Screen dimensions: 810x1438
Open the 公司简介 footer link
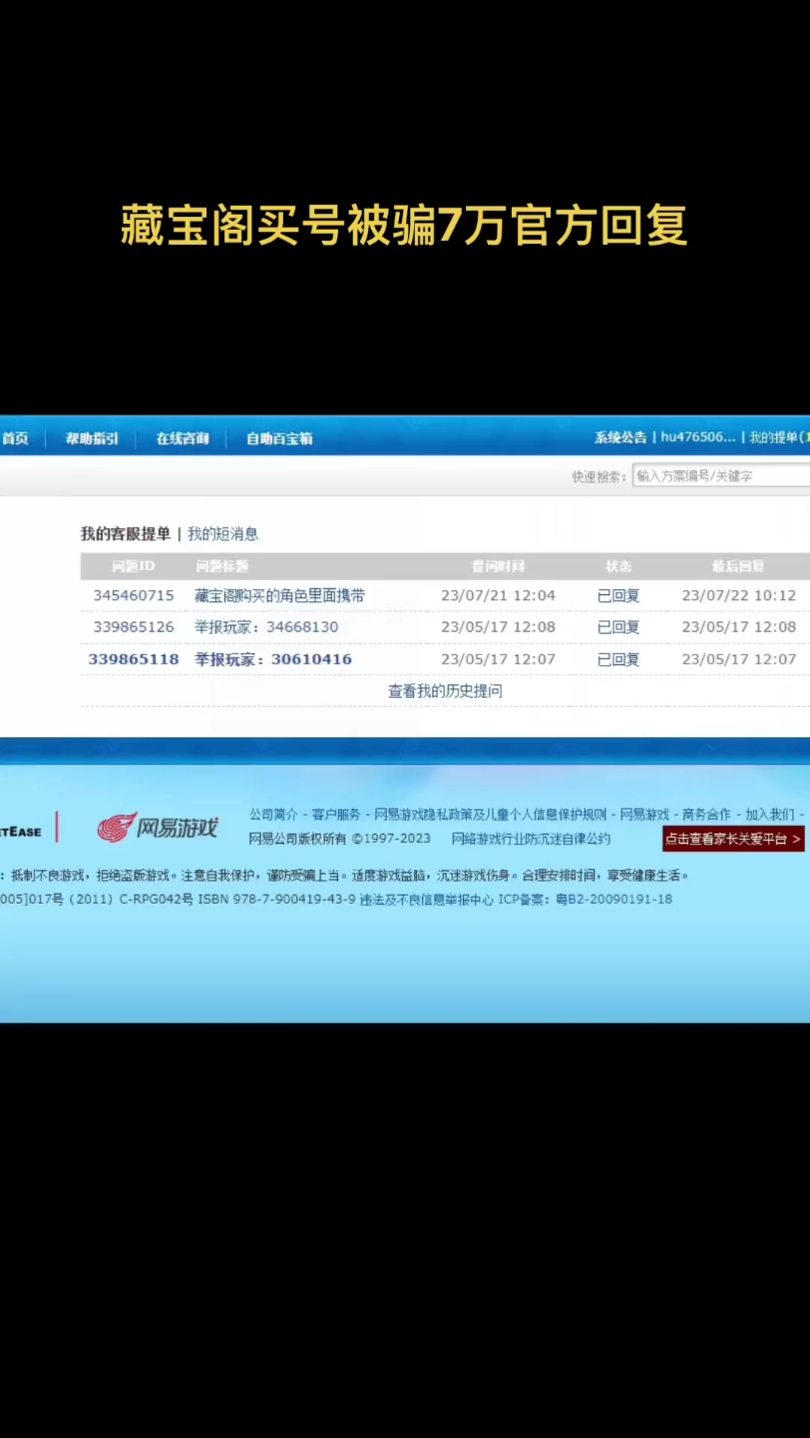(x=274, y=815)
